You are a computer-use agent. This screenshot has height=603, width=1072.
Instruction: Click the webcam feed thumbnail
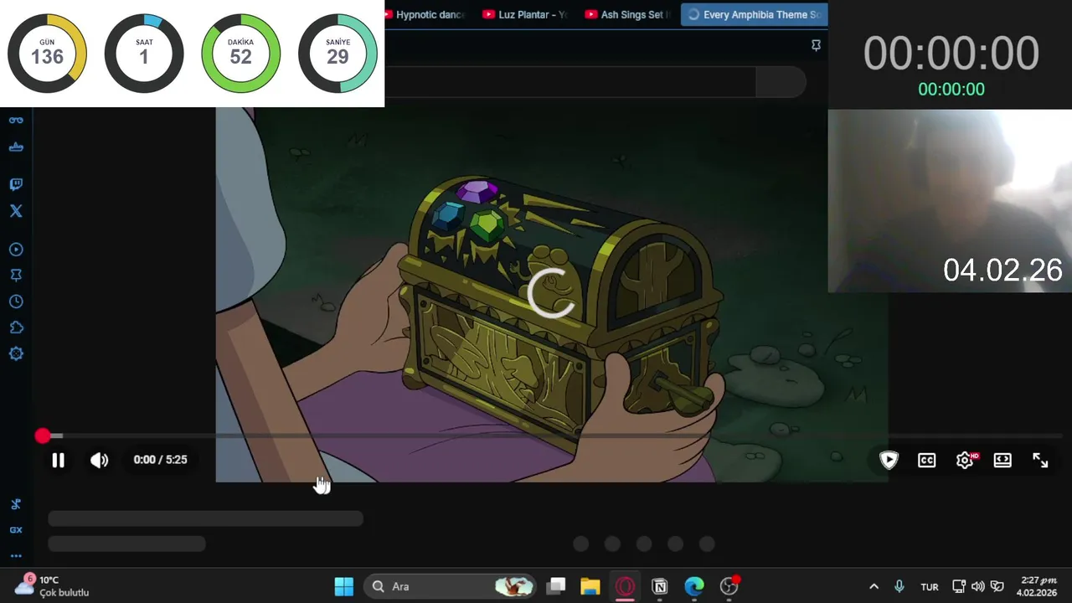[x=950, y=201]
